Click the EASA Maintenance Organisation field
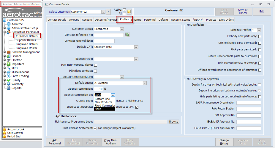The image size is (275, 148). [249, 103]
